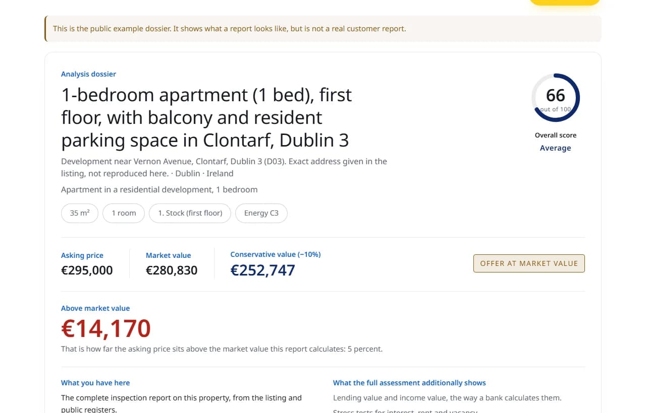The image size is (646, 413).
Task: Click the Overall score label
Action: (x=556, y=135)
